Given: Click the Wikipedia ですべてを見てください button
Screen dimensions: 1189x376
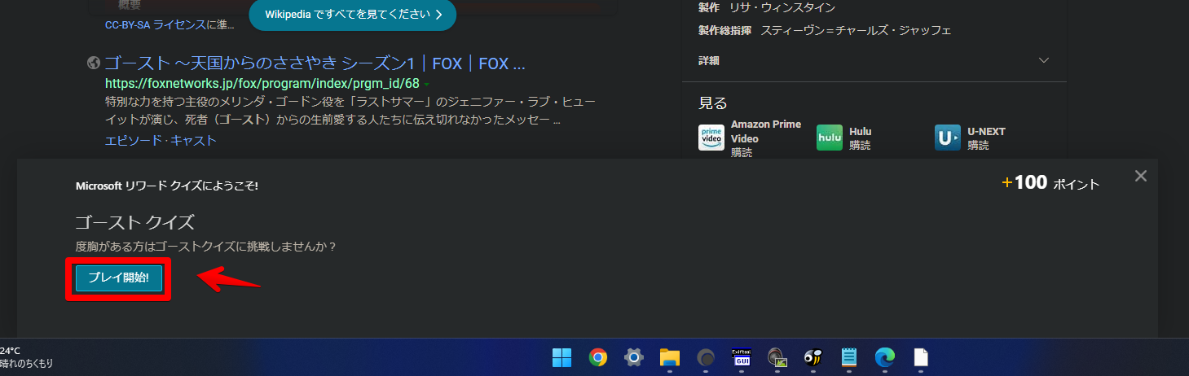Looking at the screenshot, I should click(x=353, y=14).
